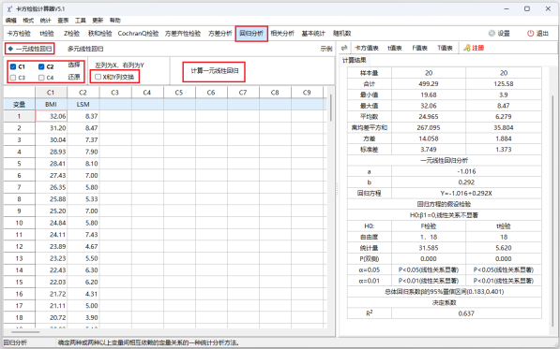This screenshot has width=560, height=349.
Task: Click the 注册 key icon
Action: (467, 48)
